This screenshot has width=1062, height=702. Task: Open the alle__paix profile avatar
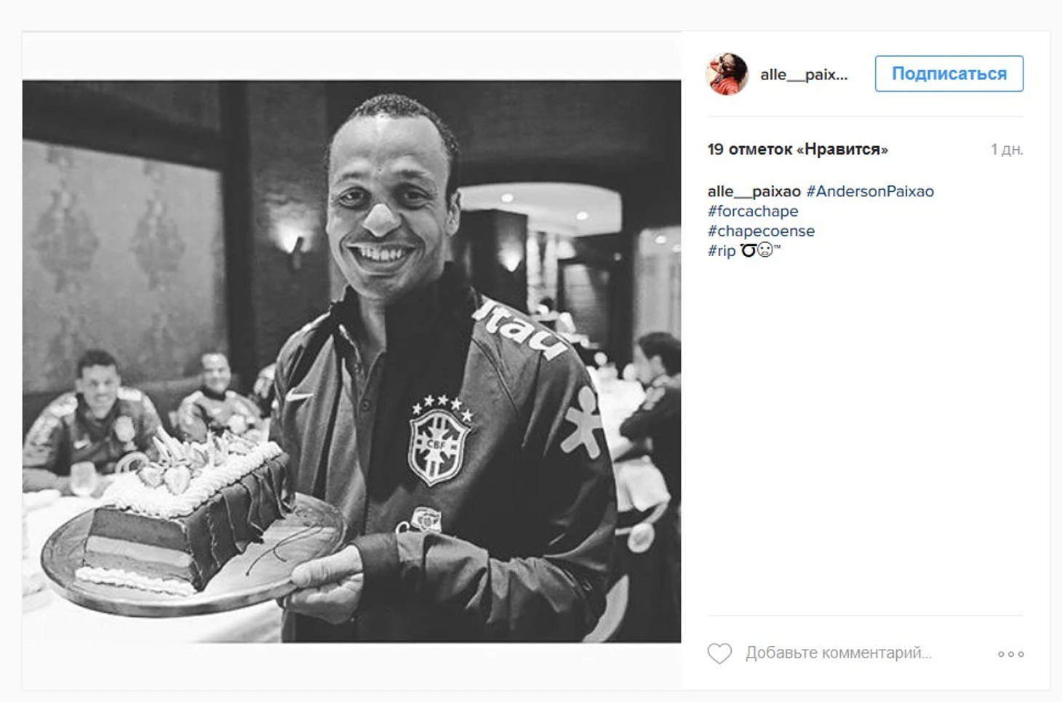click(x=727, y=74)
